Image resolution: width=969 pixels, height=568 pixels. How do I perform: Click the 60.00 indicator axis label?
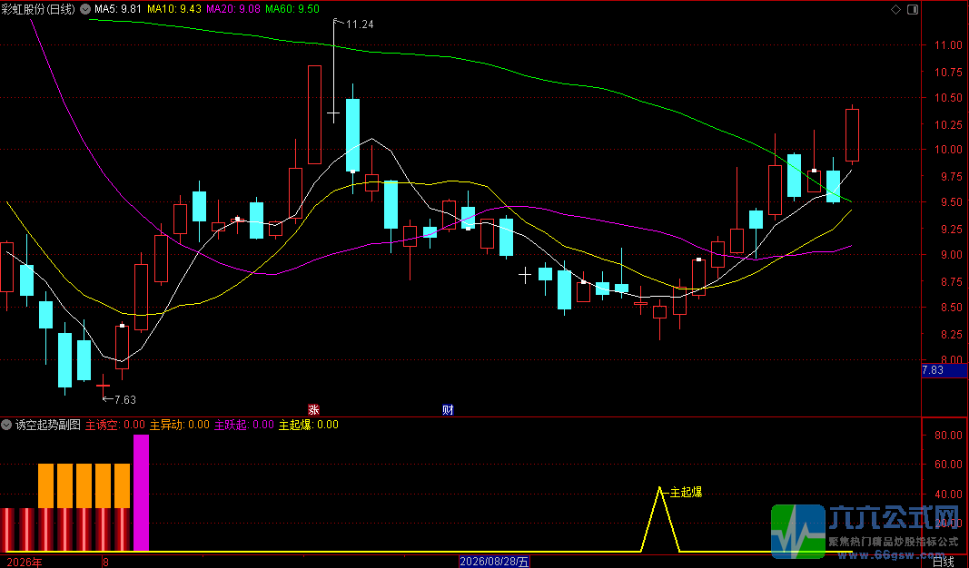tap(948, 465)
